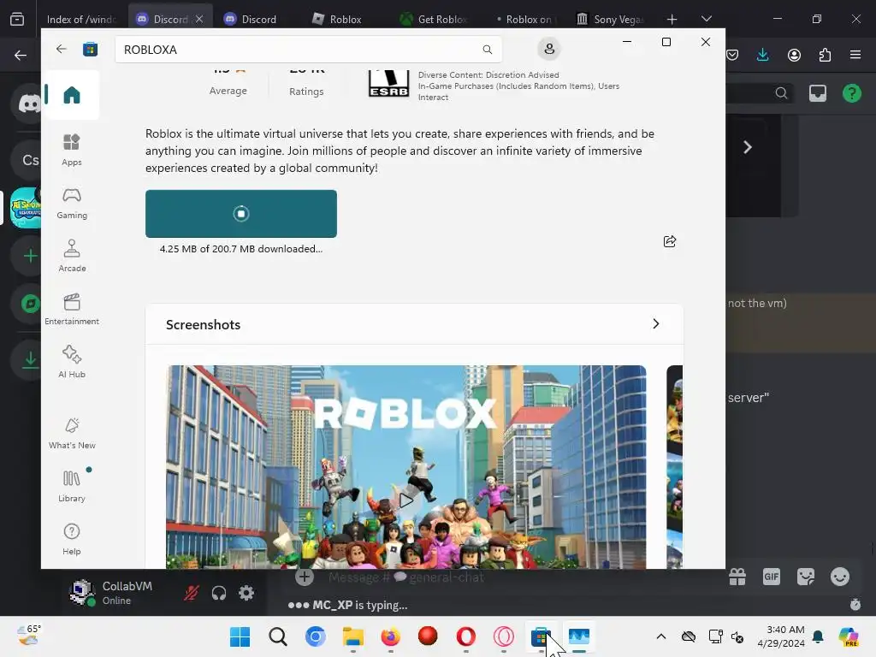Open the Home section in Microsoft Store sidebar
This screenshot has height=657, width=876.
click(x=72, y=95)
